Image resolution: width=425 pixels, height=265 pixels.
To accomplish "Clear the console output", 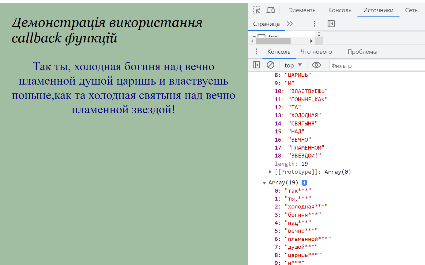I will click(x=270, y=65).
